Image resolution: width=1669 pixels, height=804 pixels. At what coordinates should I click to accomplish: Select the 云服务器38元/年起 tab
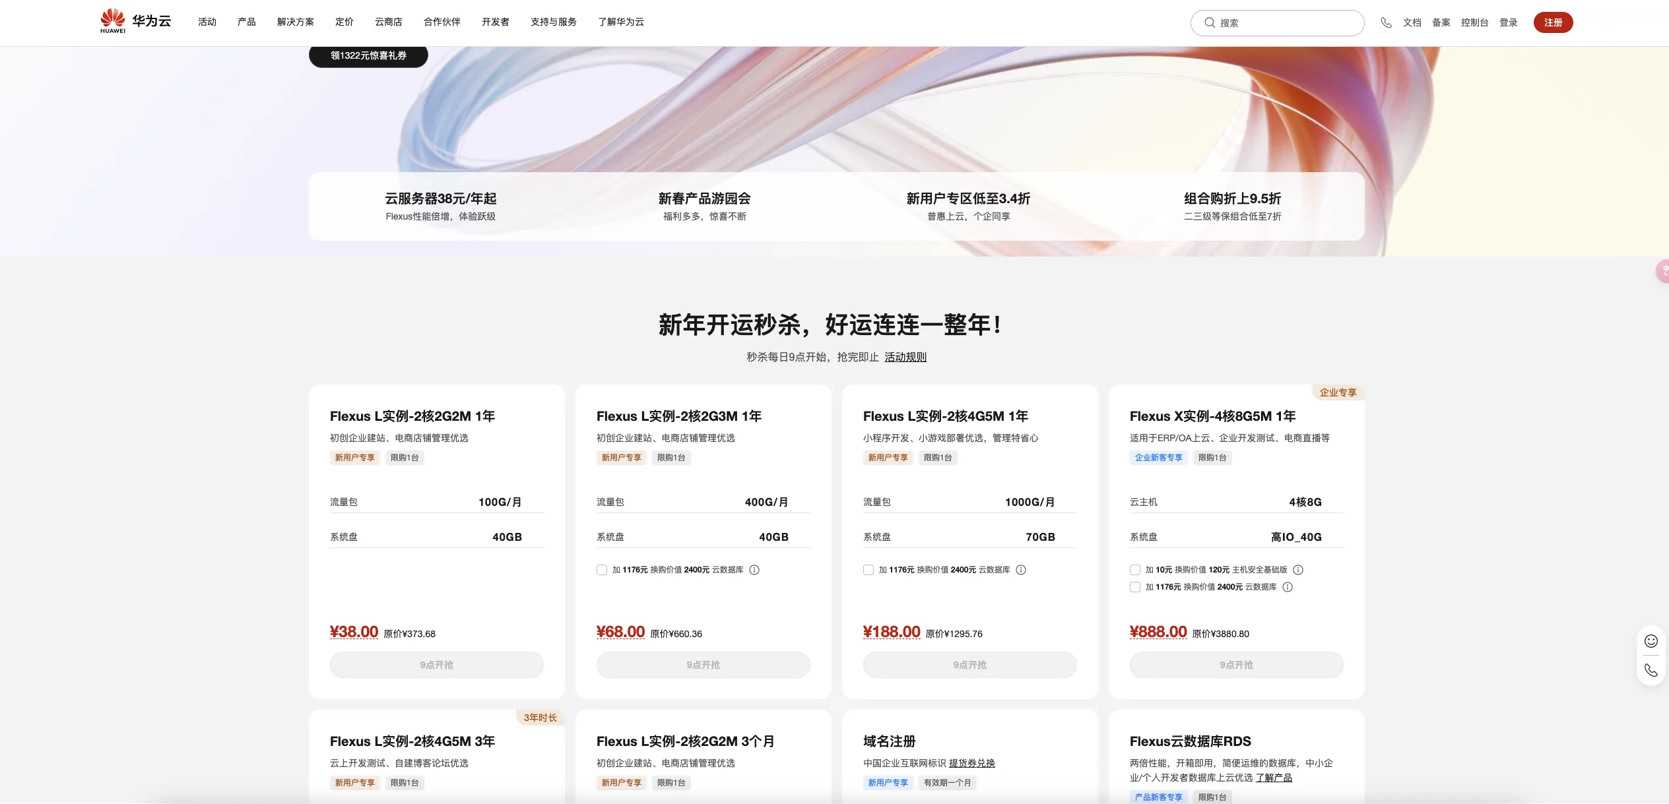[x=440, y=206]
